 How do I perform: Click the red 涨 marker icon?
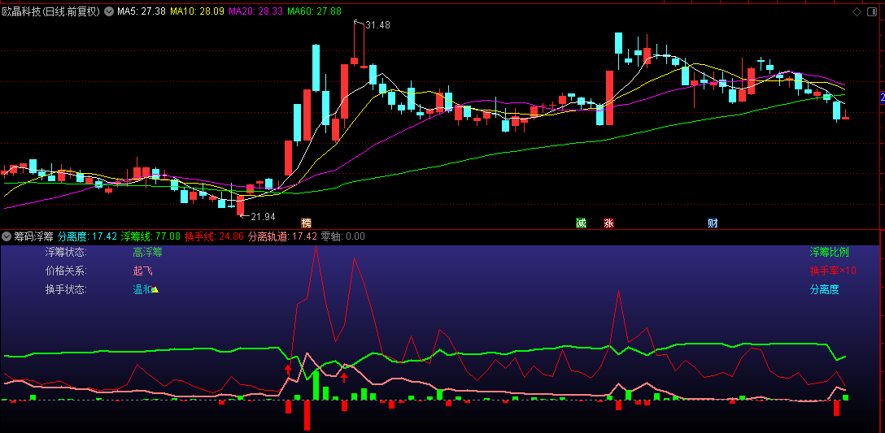(608, 223)
